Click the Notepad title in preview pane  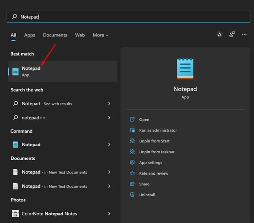185,89
